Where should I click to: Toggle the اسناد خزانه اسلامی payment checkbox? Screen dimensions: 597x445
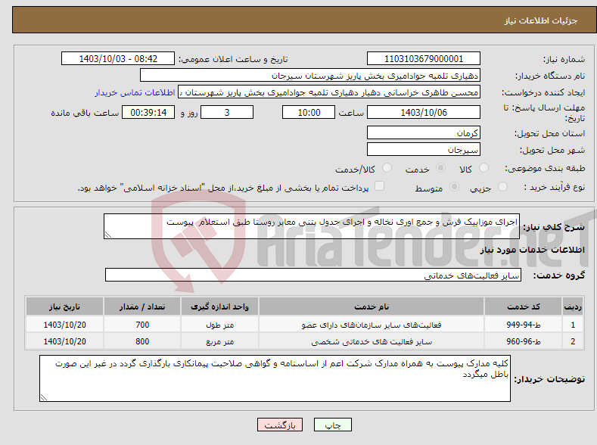click(379, 185)
